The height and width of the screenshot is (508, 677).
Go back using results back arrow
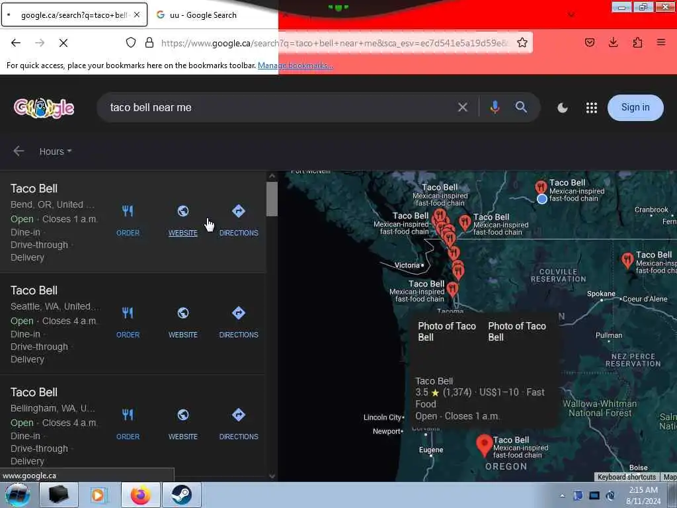19,151
